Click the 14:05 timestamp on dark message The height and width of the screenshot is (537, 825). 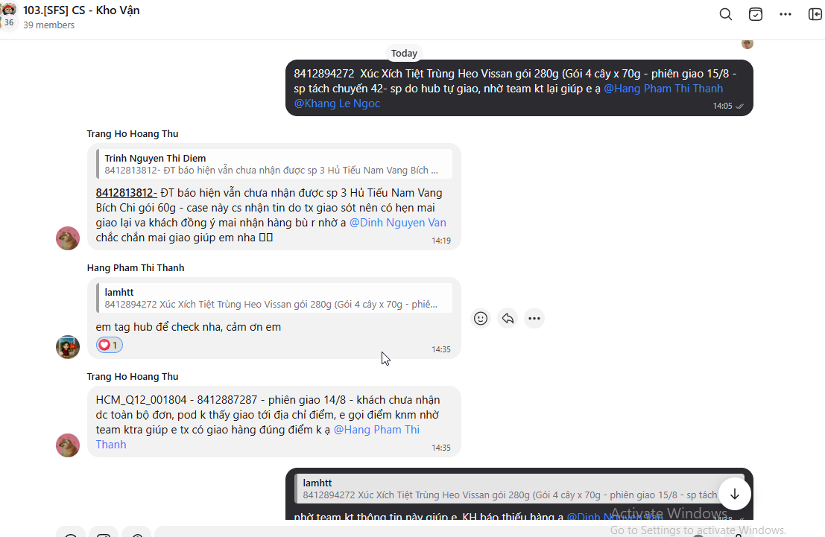[x=722, y=106]
